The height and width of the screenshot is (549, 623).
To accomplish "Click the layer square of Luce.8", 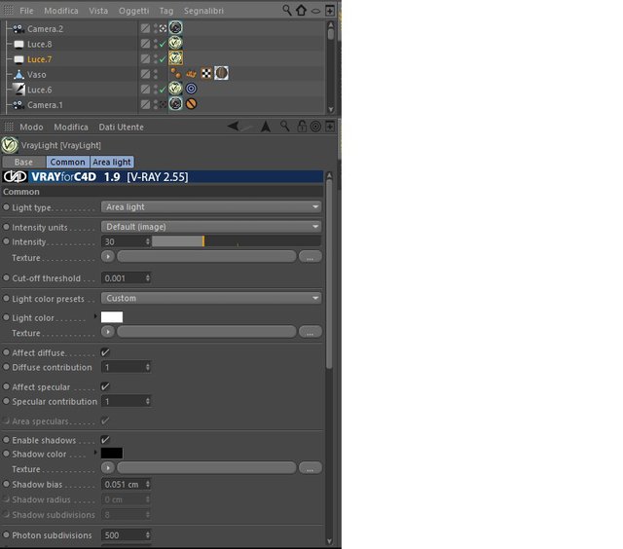I will click(145, 44).
